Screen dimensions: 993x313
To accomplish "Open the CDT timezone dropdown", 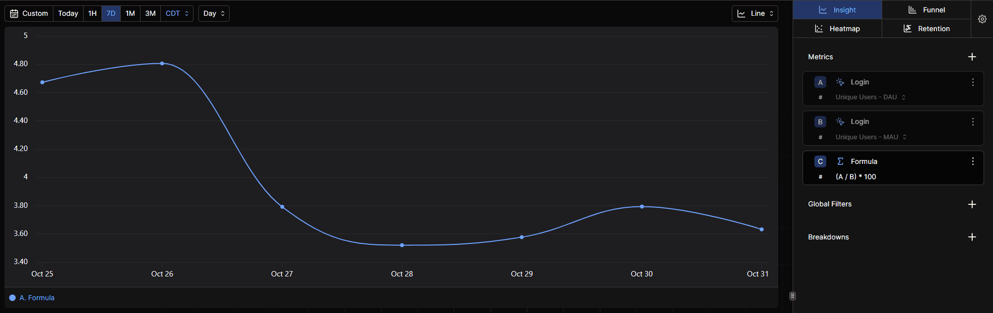I will [177, 13].
